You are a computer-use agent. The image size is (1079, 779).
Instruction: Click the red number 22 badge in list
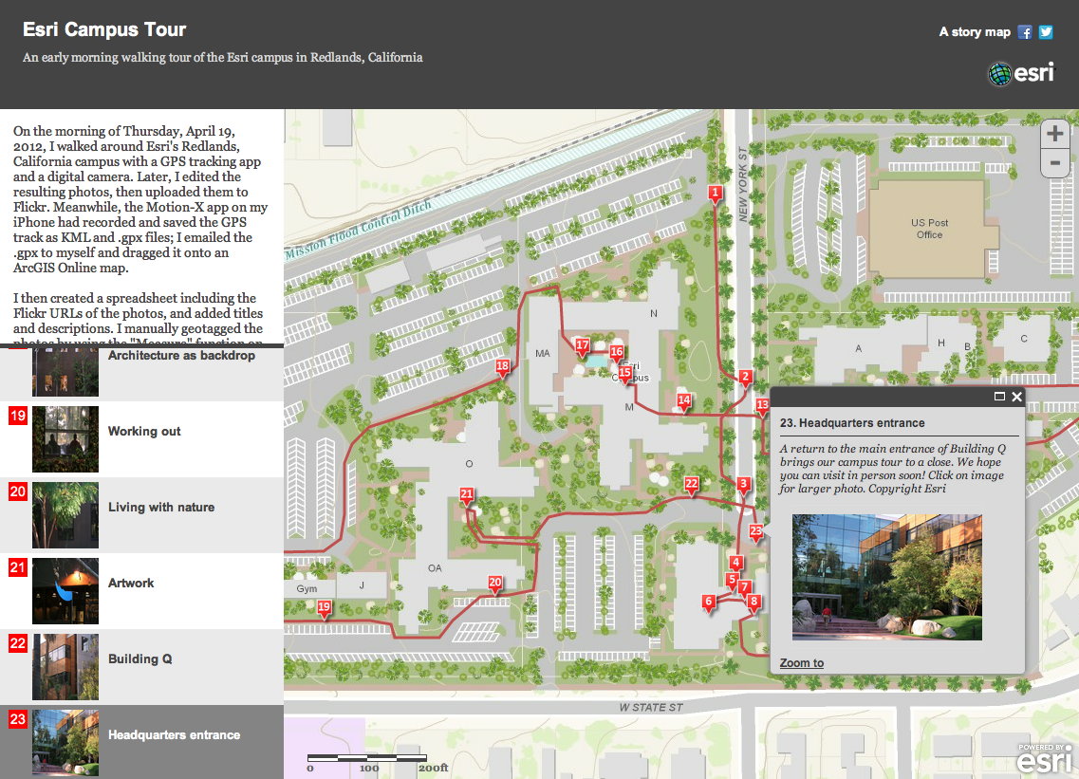pos(18,643)
